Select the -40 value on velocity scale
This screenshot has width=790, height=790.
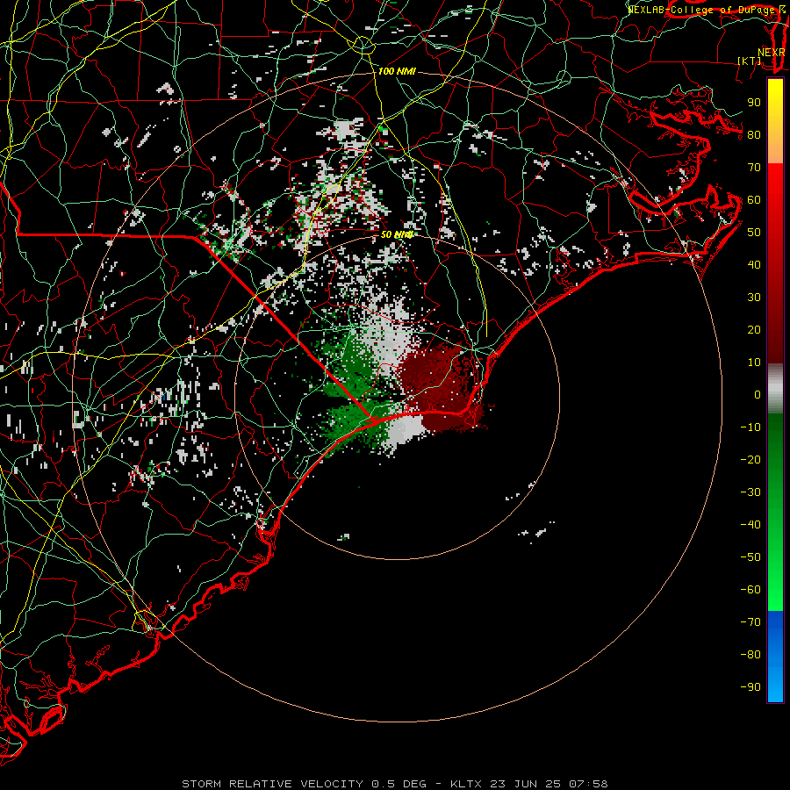[x=750, y=525]
